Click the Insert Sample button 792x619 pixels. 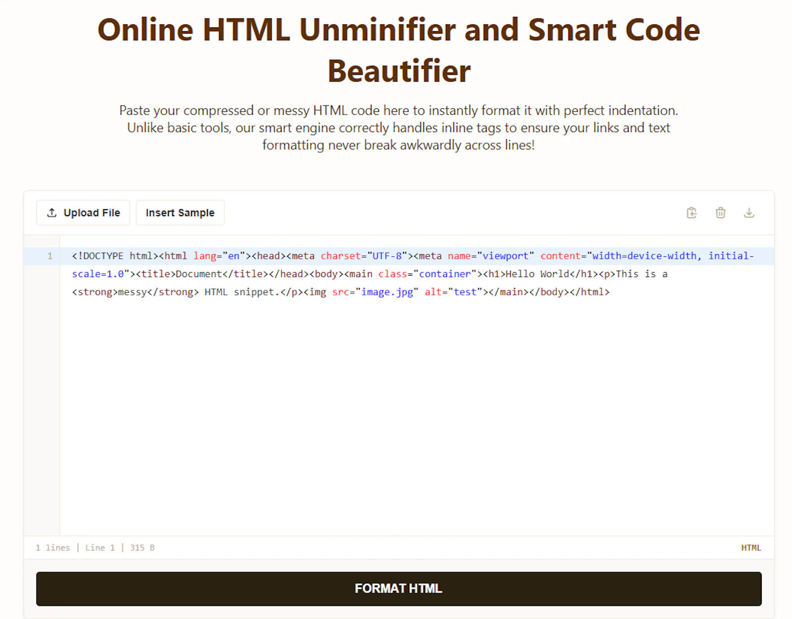click(x=180, y=213)
